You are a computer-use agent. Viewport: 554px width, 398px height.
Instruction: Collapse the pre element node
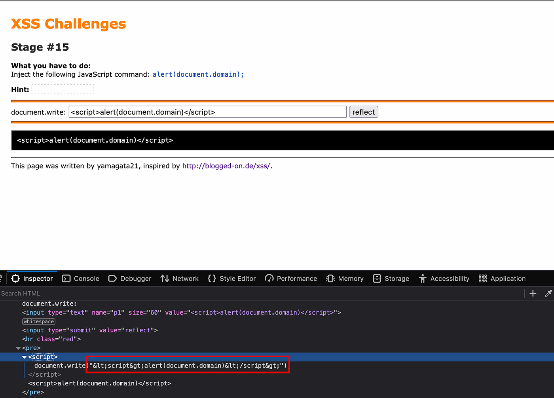click(18, 348)
